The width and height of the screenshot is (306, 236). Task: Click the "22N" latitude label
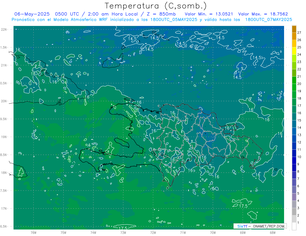(x=4, y=30)
